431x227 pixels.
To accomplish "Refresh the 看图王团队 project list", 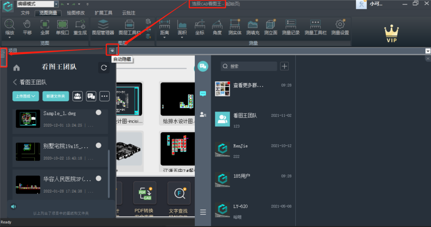I will tap(104, 67).
